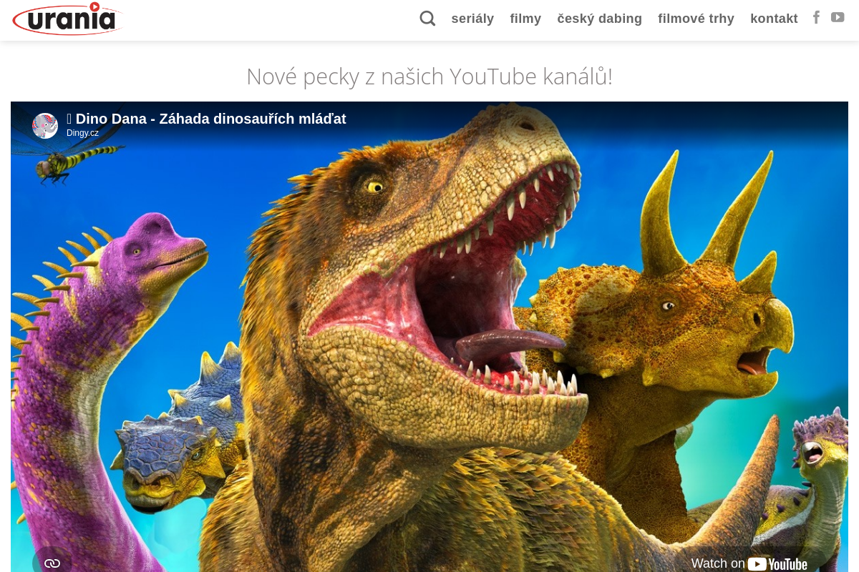Click the Nové pecky heading
The width and height of the screenshot is (859, 572).
(x=429, y=77)
